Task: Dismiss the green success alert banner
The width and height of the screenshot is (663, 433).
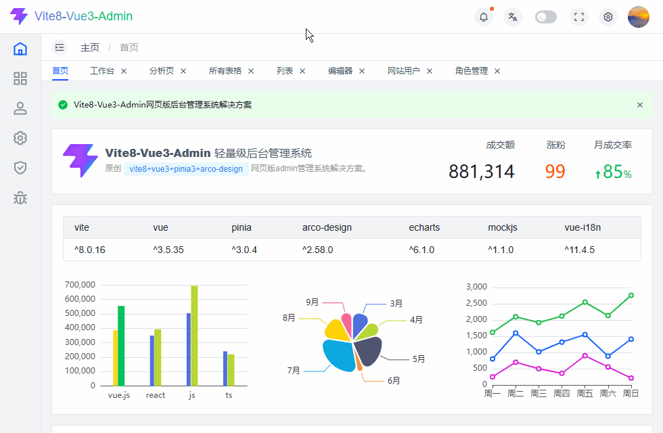Action: [x=640, y=105]
